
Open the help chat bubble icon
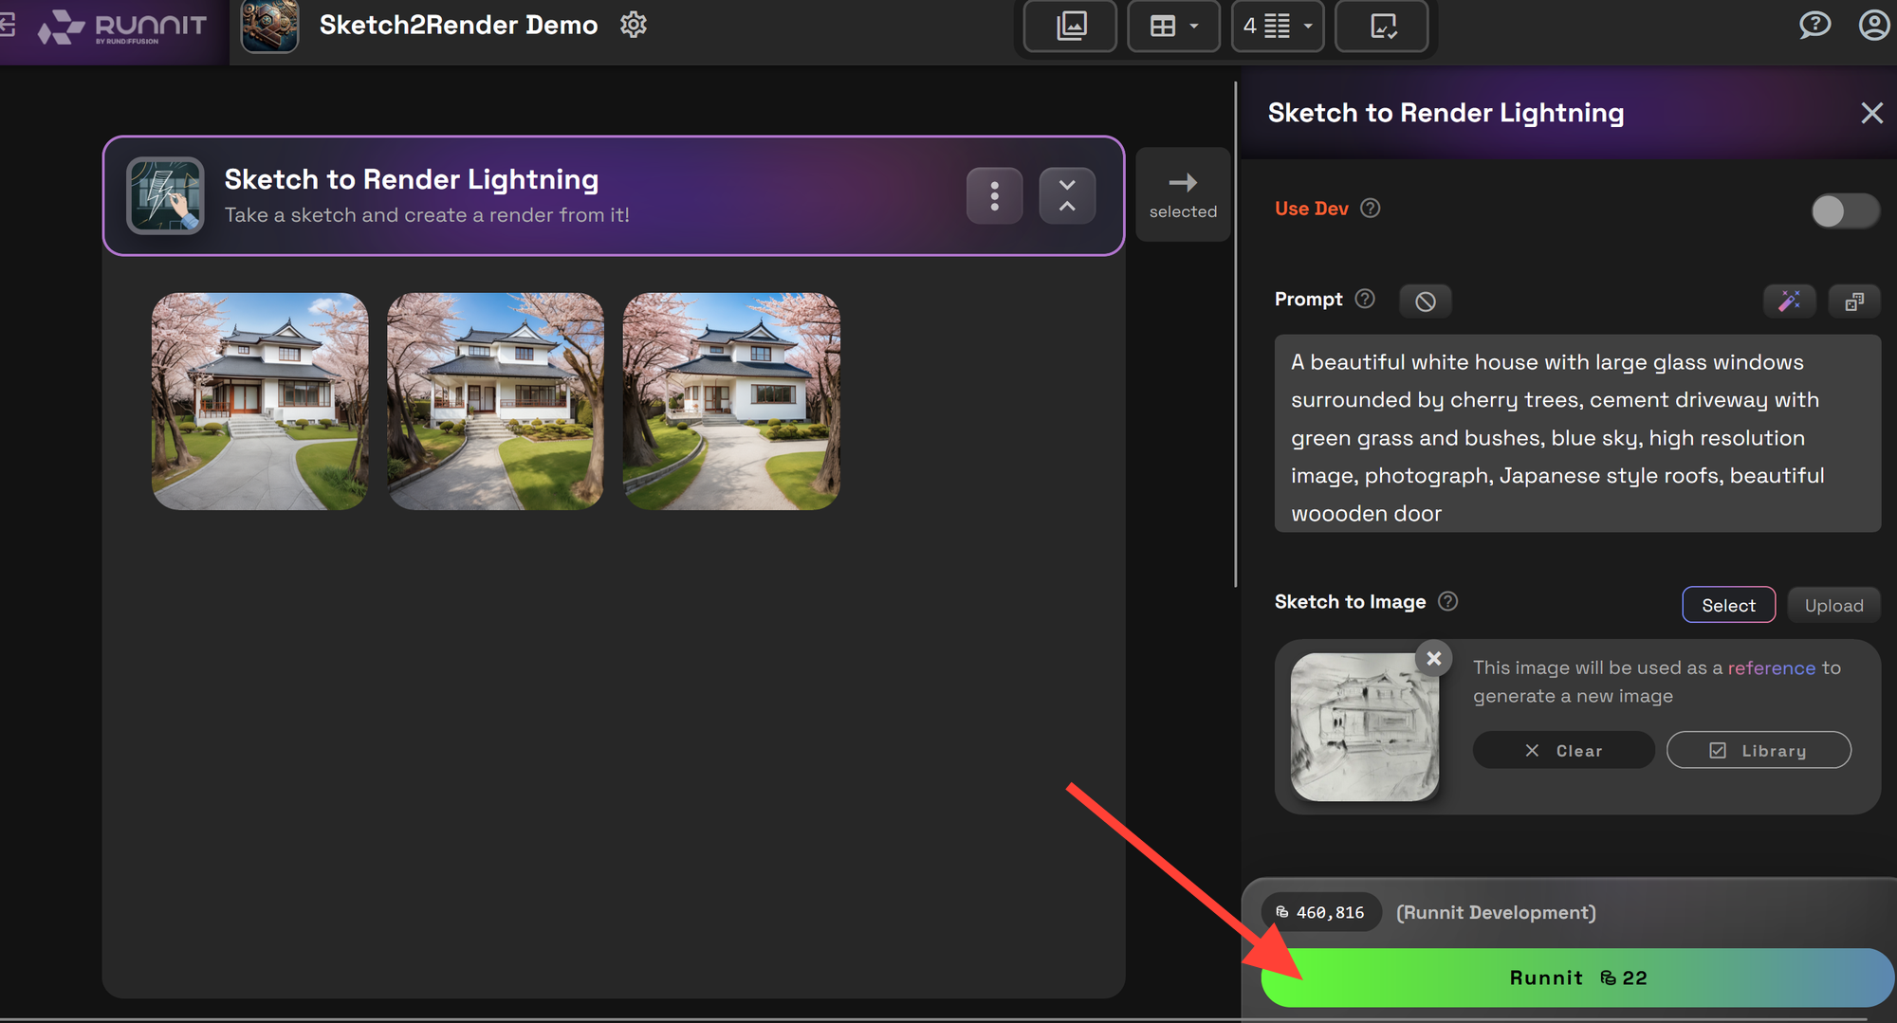pos(1814,25)
